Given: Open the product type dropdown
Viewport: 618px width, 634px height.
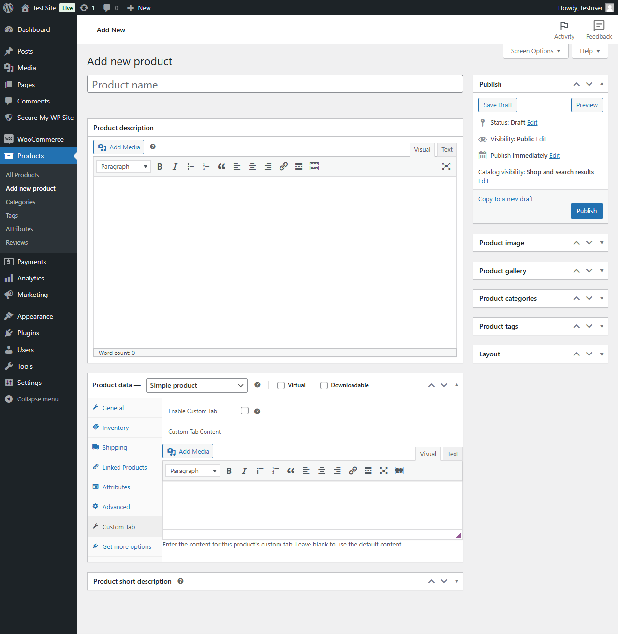Looking at the screenshot, I should [x=197, y=385].
